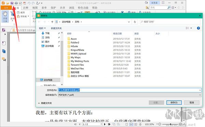Select the Hand tool in the ribbon
The height and width of the screenshot is (127, 205).
click(5, 17)
